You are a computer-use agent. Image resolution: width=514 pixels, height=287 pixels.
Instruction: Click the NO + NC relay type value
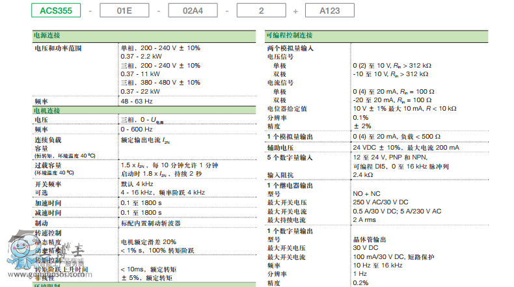coord(366,193)
